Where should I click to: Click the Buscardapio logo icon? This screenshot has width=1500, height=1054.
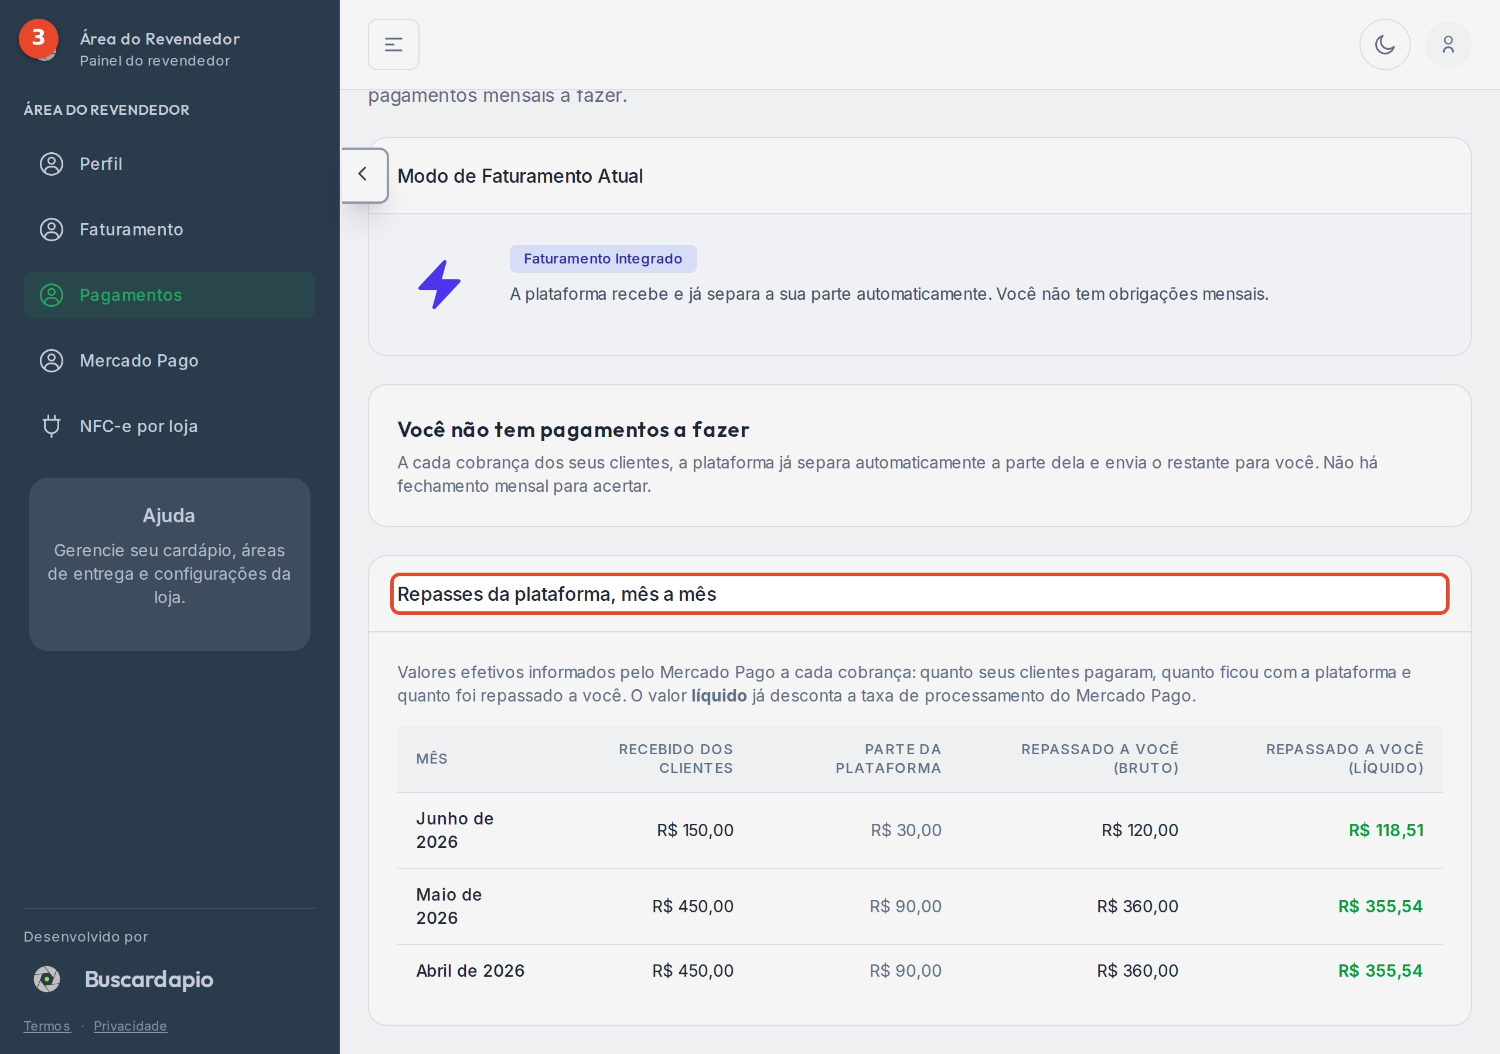[x=47, y=979]
